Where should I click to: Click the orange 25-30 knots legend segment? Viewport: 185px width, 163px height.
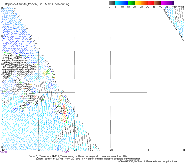coord(144,3)
